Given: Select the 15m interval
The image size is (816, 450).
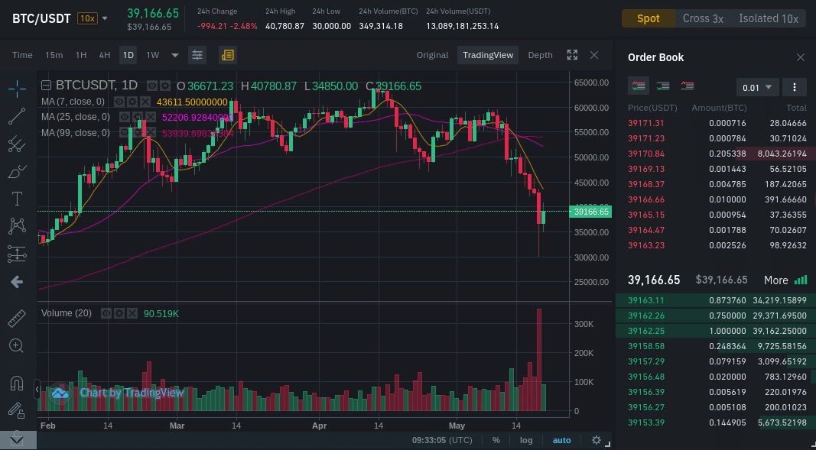Looking at the screenshot, I should click(x=54, y=55).
